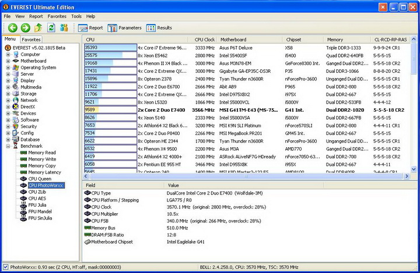
Task: Click the horizontal scrollbar right arrow
Action: click(x=407, y=176)
